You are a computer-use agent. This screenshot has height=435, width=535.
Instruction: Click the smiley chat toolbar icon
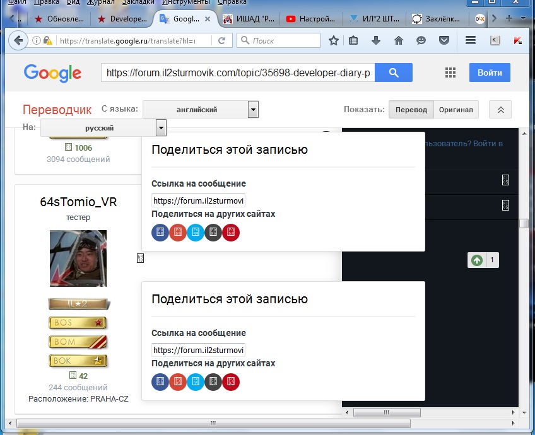click(421, 40)
